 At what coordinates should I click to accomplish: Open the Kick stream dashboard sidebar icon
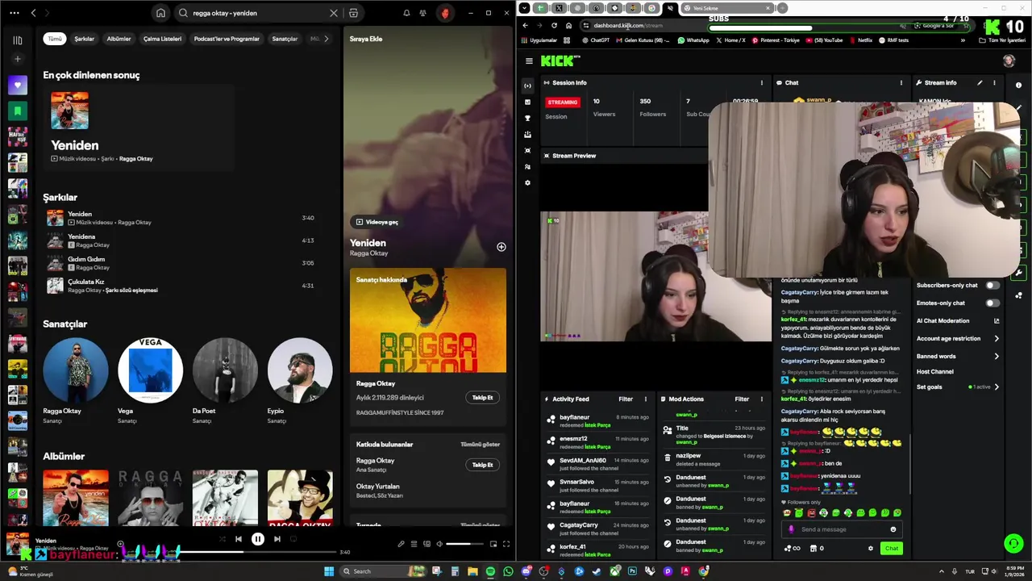(x=527, y=86)
